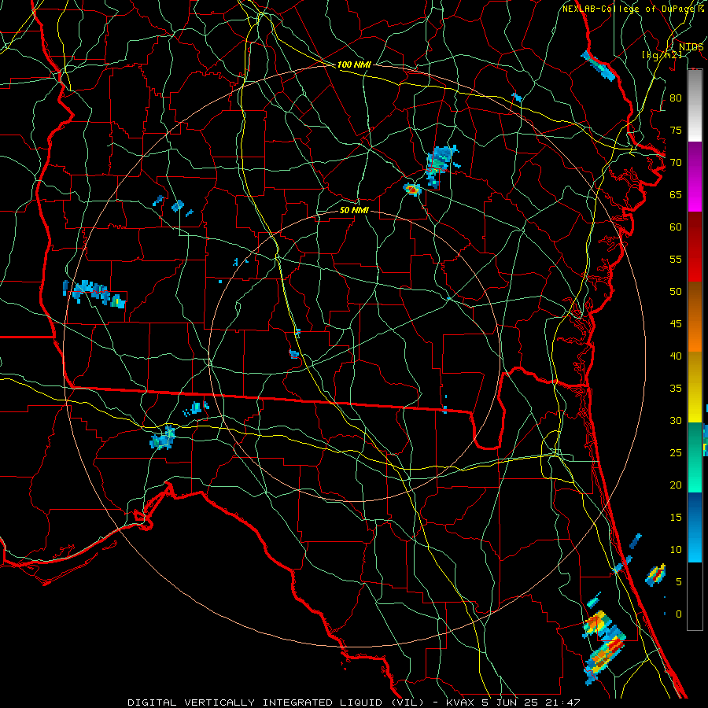
Task: Select the 30 value on the VIL scale
Action: click(x=676, y=420)
